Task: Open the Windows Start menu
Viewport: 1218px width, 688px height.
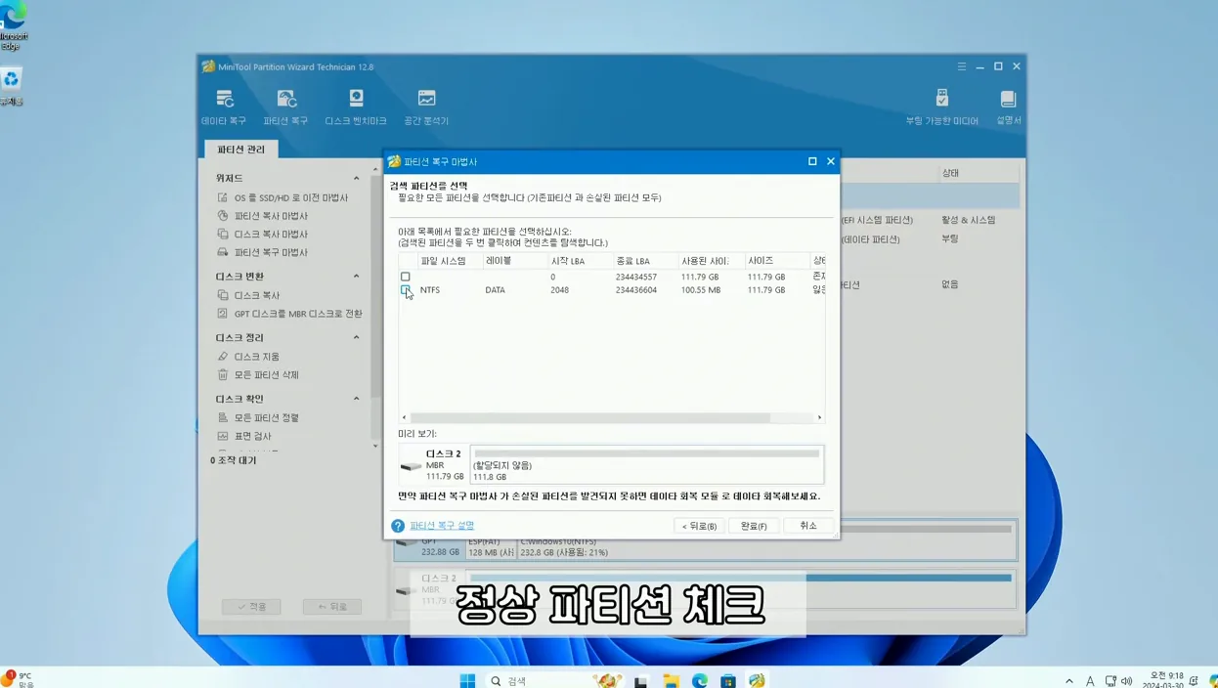Action: point(467,680)
